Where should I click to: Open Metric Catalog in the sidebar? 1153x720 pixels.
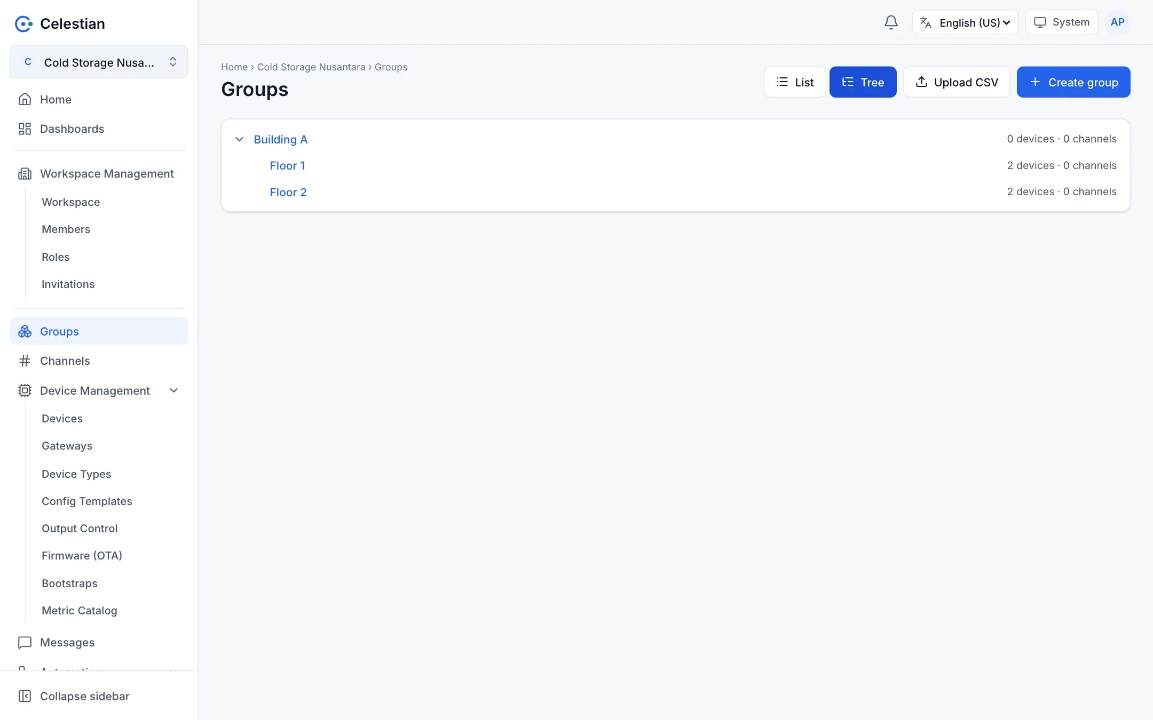pyautogui.click(x=79, y=611)
